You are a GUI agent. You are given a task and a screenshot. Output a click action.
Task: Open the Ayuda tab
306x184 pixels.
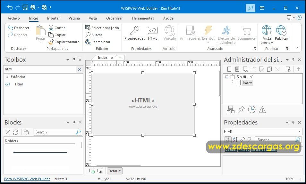click(x=168, y=18)
